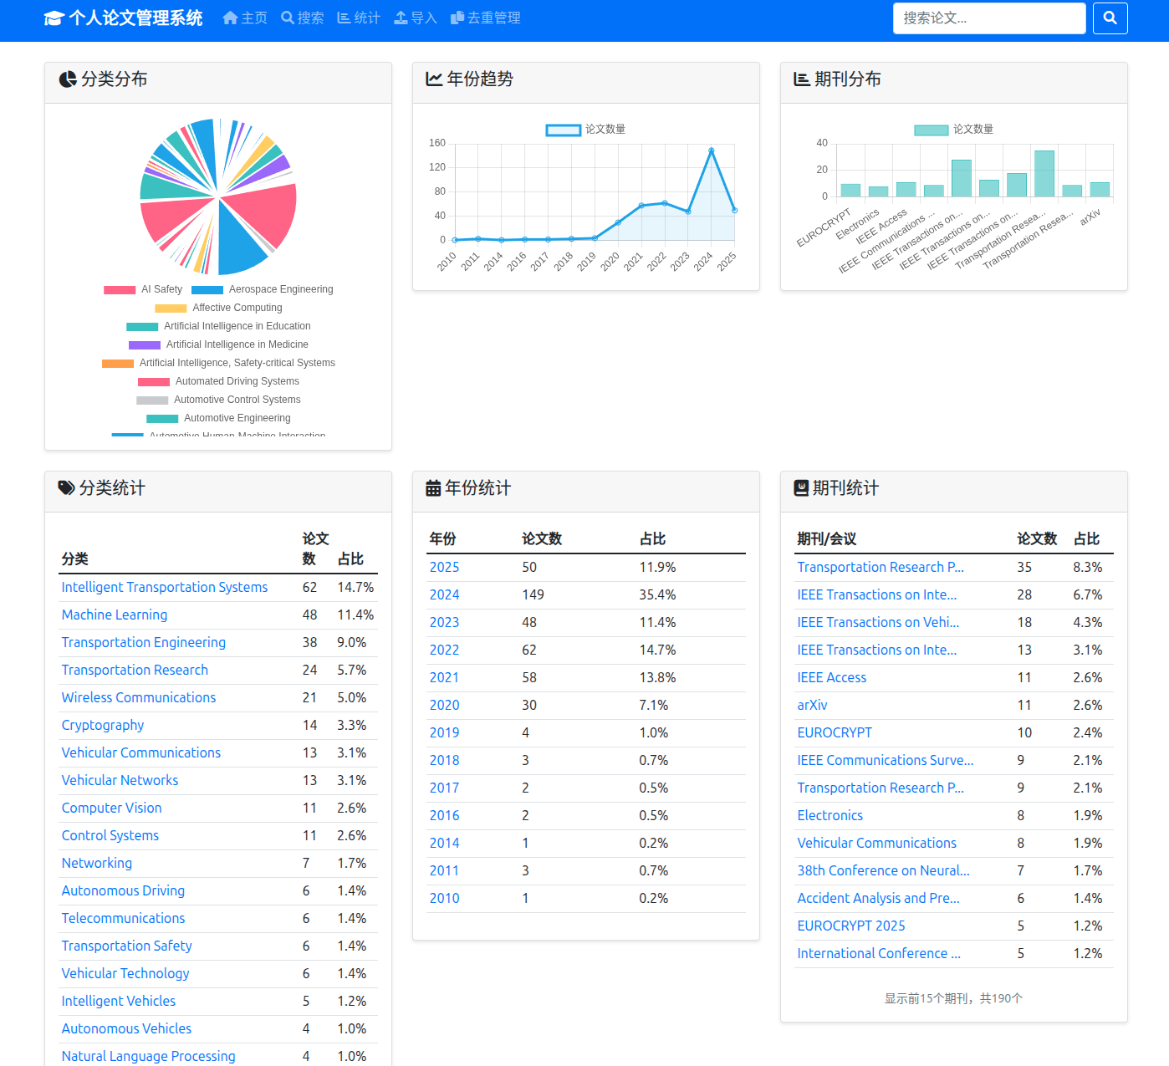Open IEEE Access journal link

832,678
